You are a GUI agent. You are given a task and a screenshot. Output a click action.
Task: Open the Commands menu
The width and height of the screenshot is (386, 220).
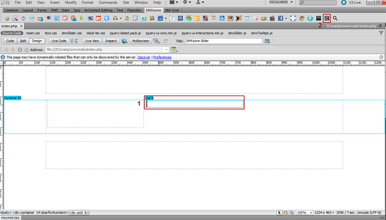[108, 2]
